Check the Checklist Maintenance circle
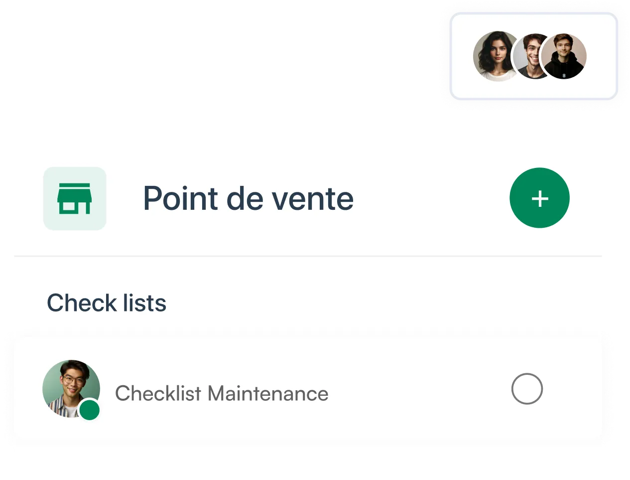 click(527, 388)
